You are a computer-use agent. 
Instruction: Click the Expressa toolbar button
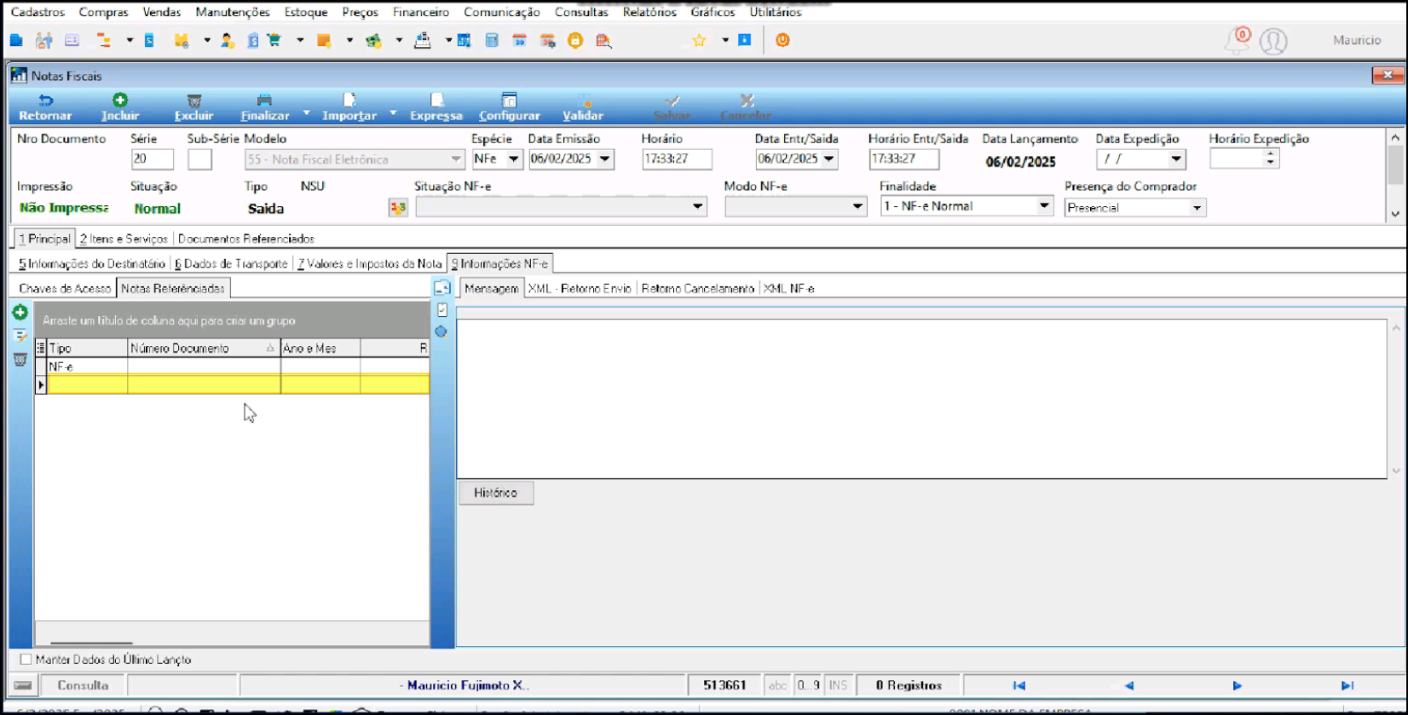point(436,107)
